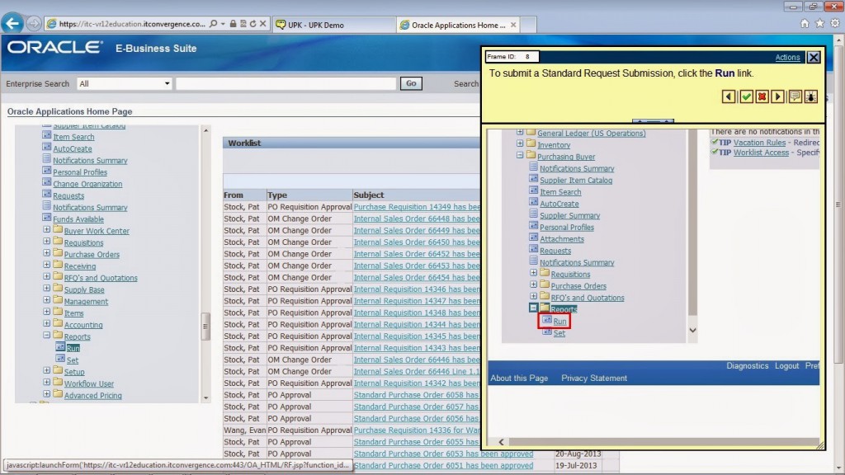Click the form icon beside AutoCreate in home navigator
This screenshot has height=475, width=845.
[47, 147]
